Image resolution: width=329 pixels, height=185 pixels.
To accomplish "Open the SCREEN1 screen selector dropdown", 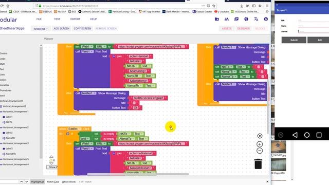I will coord(41,29).
